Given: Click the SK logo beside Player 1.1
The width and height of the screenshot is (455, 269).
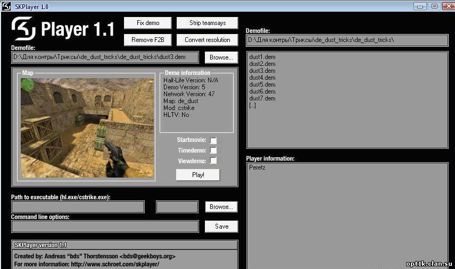Looking at the screenshot, I should pos(23,28).
